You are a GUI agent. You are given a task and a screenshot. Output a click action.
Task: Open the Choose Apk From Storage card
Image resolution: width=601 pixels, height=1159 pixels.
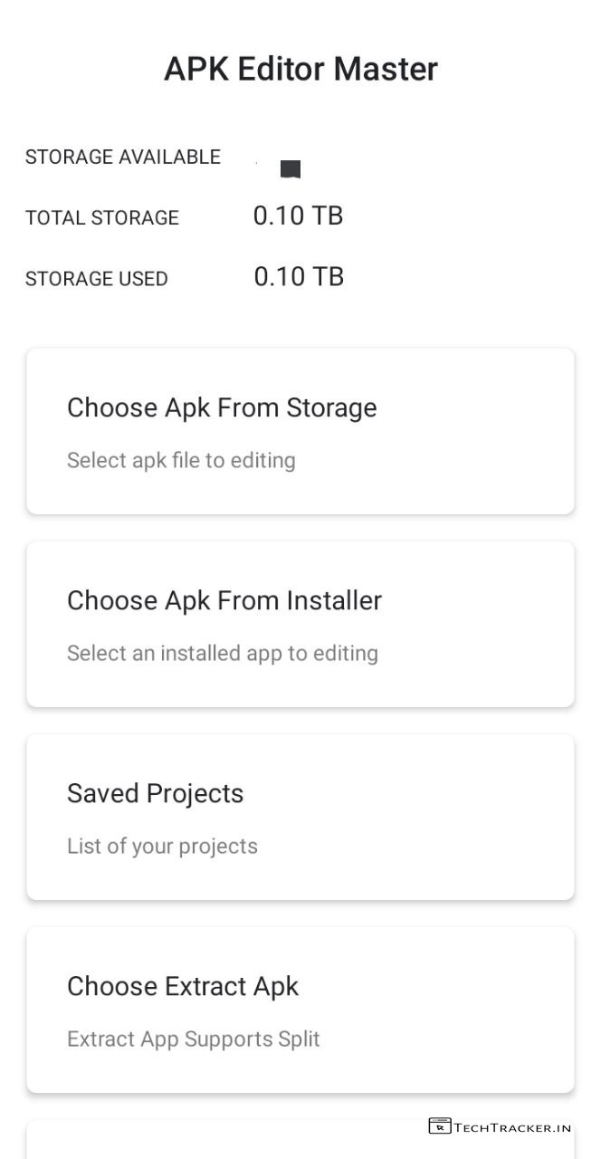(300, 431)
